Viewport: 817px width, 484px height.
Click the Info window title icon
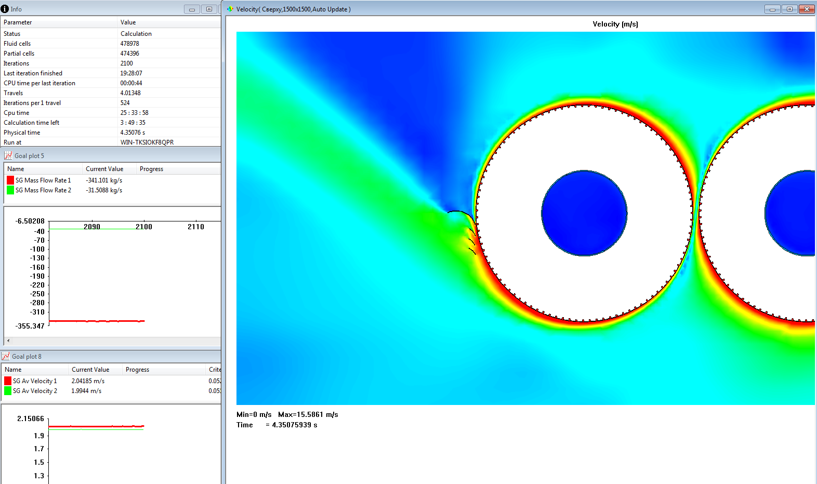click(5, 9)
